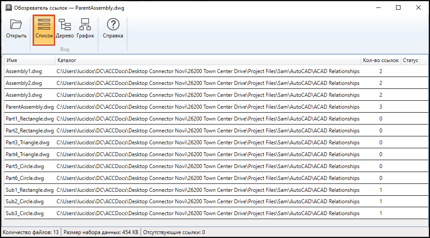Click the catalog path of Part3_Triangle.dwg
This screenshot has height=238, width=430.
tap(208, 143)
